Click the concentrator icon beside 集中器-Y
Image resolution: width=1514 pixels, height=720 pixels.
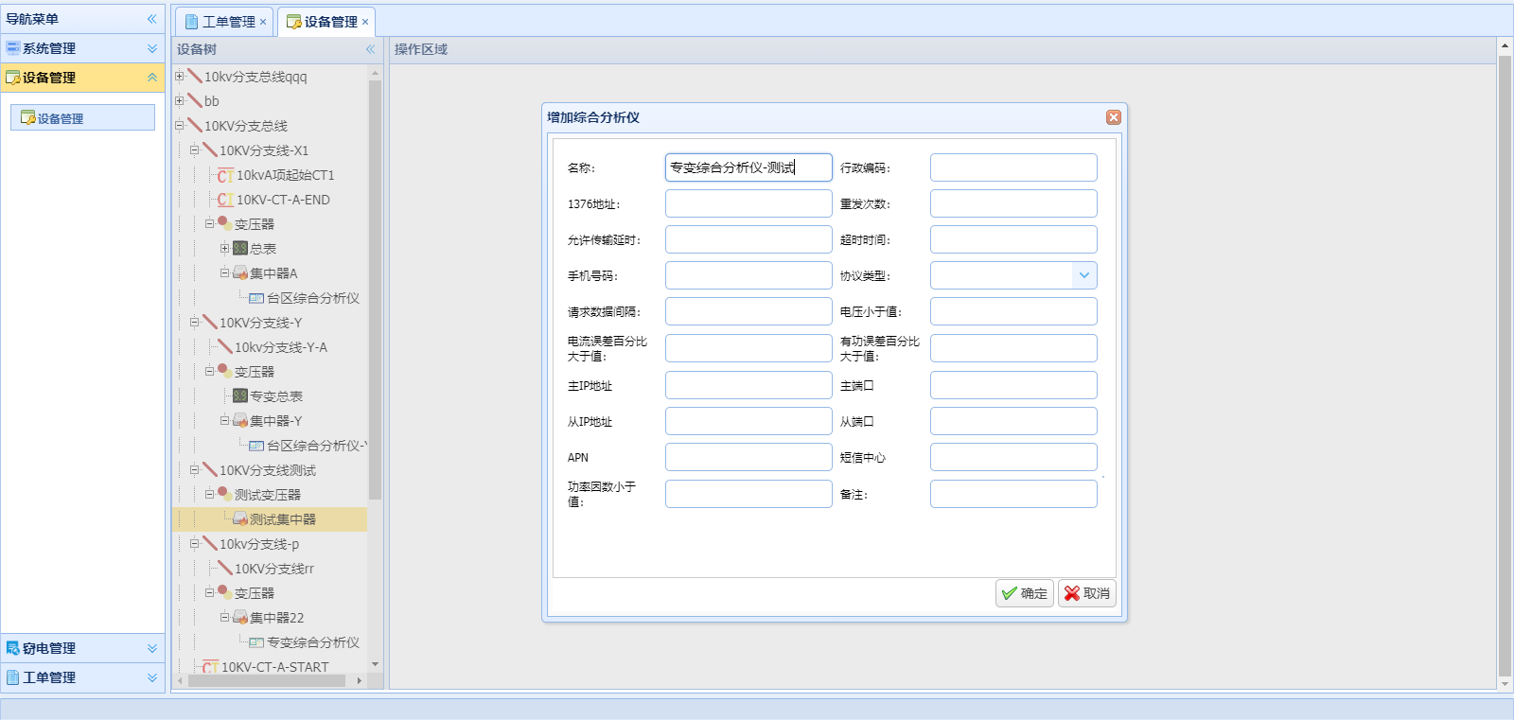[x=240, y=420]
